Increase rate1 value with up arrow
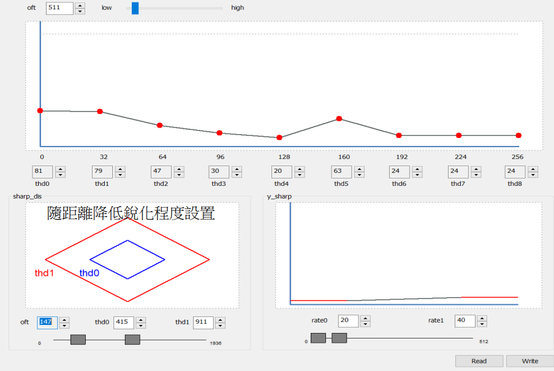The height and width of the screenshot is (371, 554). tap(482, 318)
